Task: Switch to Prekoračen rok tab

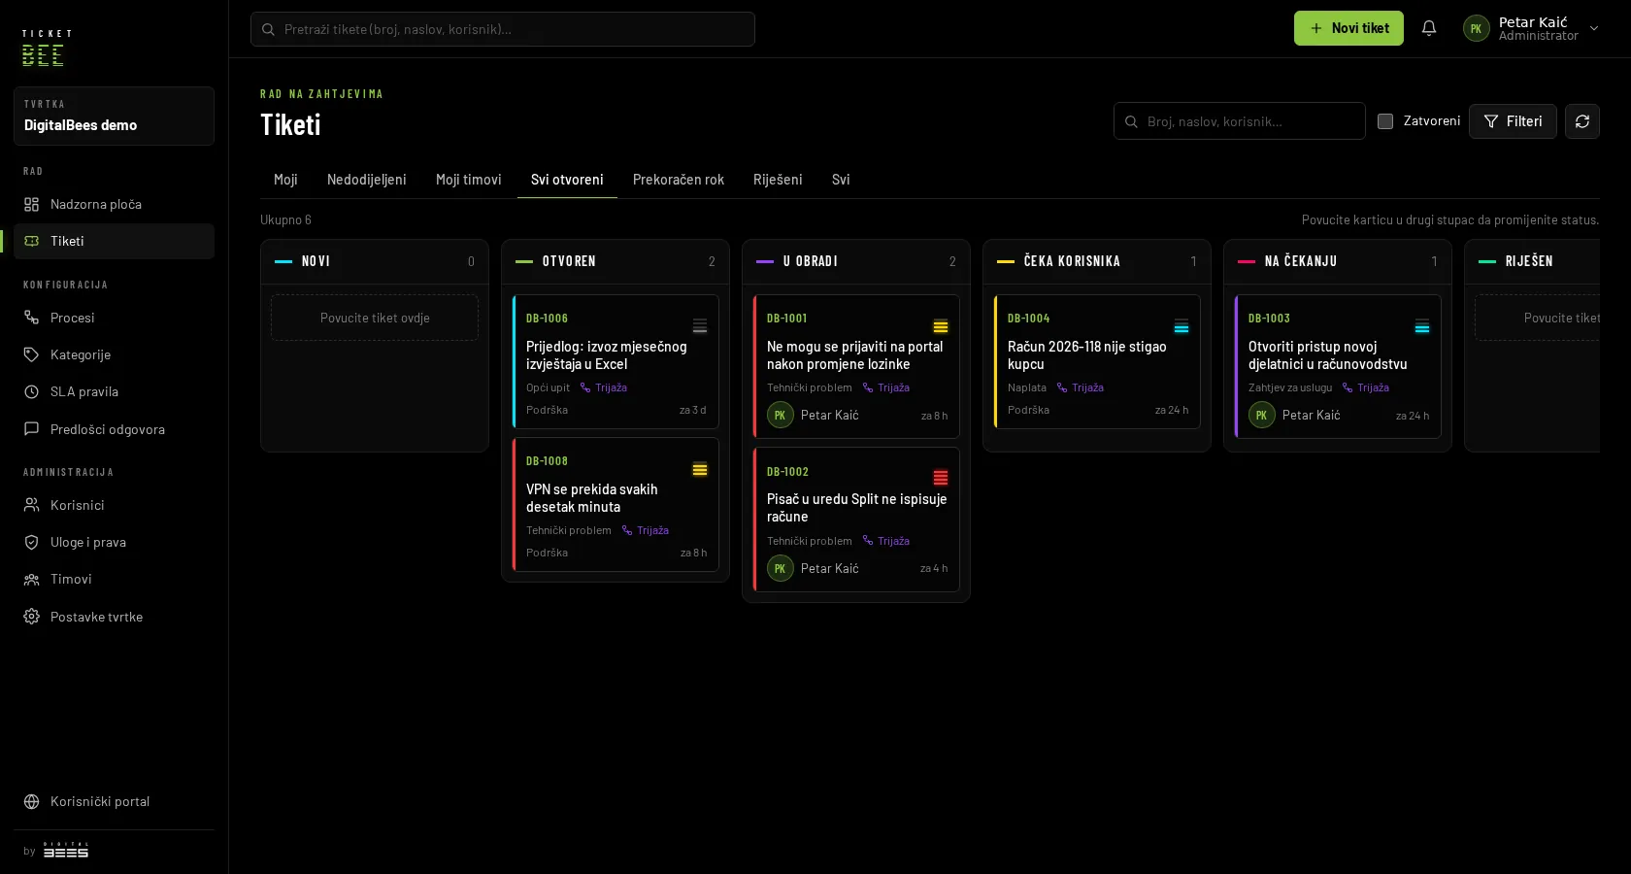Action: pos(678,180)
